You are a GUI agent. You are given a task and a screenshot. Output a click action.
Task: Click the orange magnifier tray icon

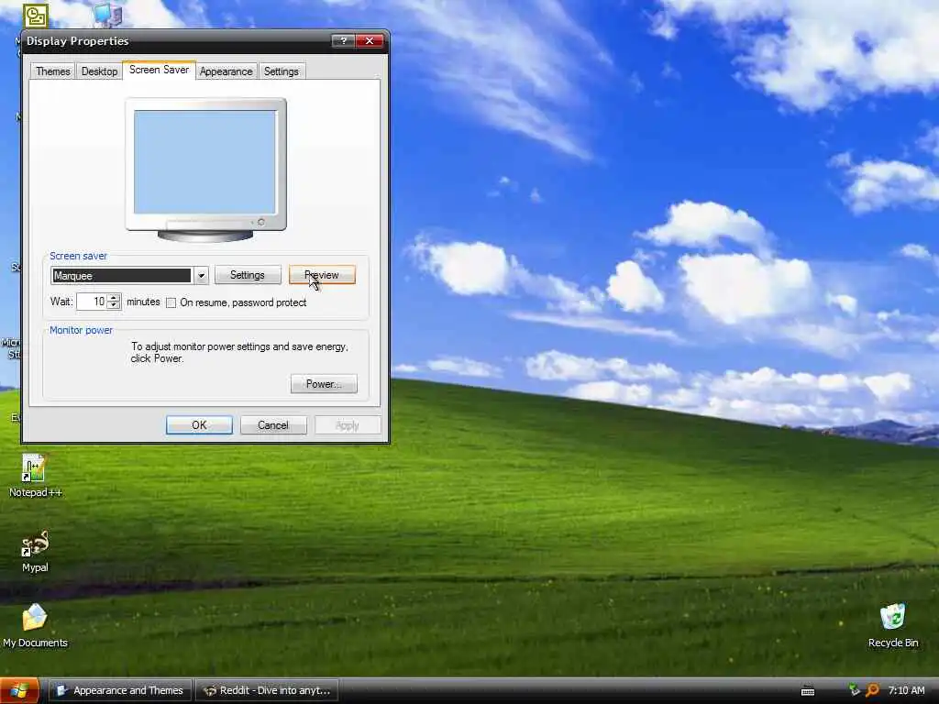873,690
